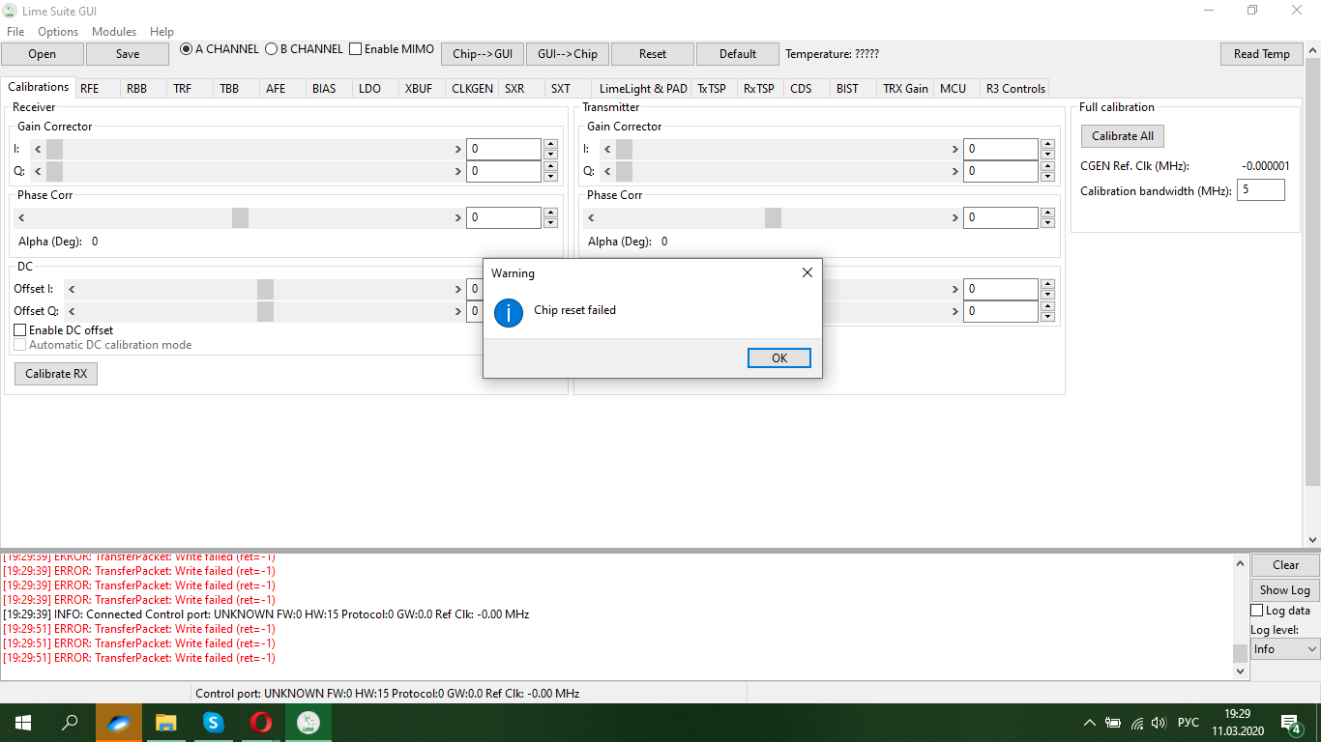Switch to the RxTSP tab
Image resolution: width=1321 pixels, height=742 pixels.
click(x=759, y=88)
